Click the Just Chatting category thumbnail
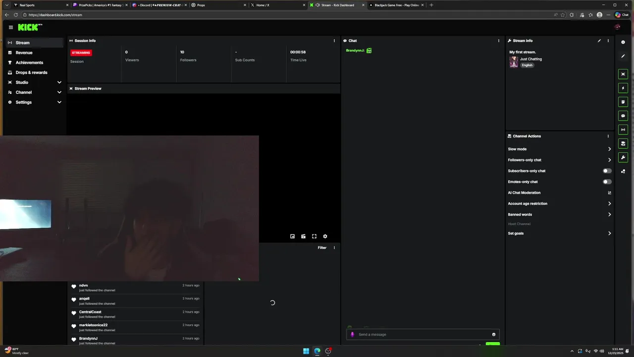 [x=514, y=61]
